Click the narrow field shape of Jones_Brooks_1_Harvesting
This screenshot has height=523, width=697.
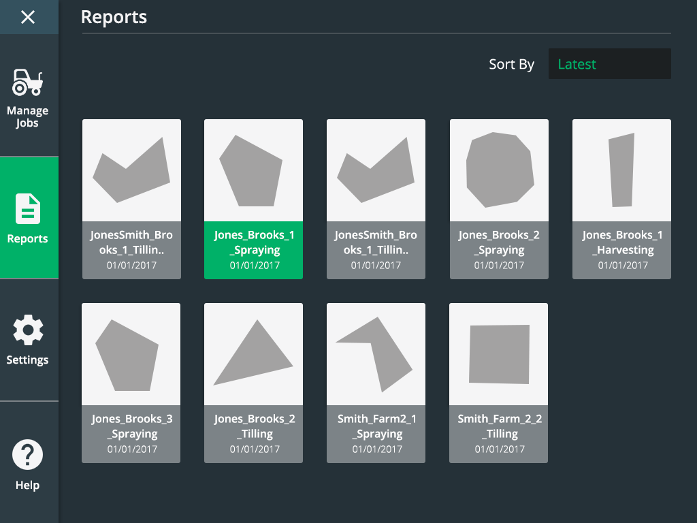(621, 170)
